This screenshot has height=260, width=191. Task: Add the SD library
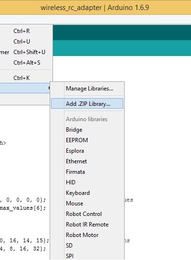pyautogui.click(x=87, y=246)
